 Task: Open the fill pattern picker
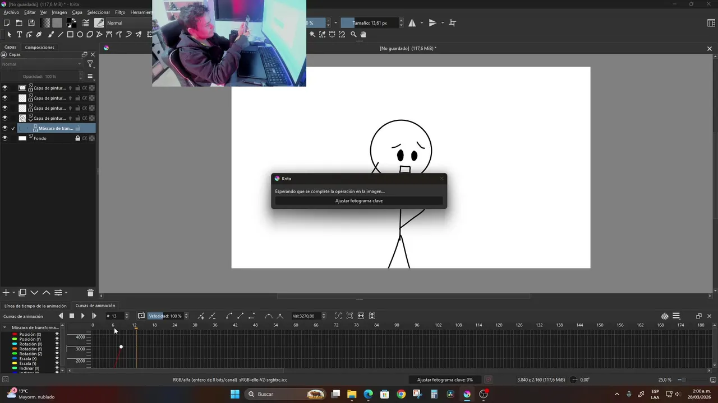click(57, 23)
